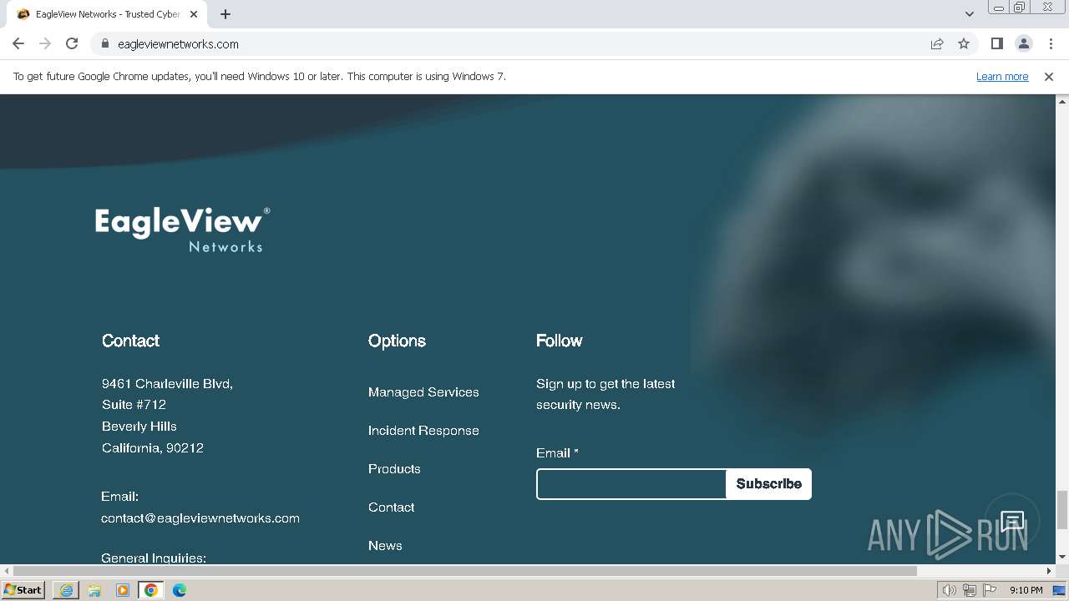This screenshot has height=601, width=1069.
Task: Focus the newsletter Email input field
Action: tap(631, 484)
